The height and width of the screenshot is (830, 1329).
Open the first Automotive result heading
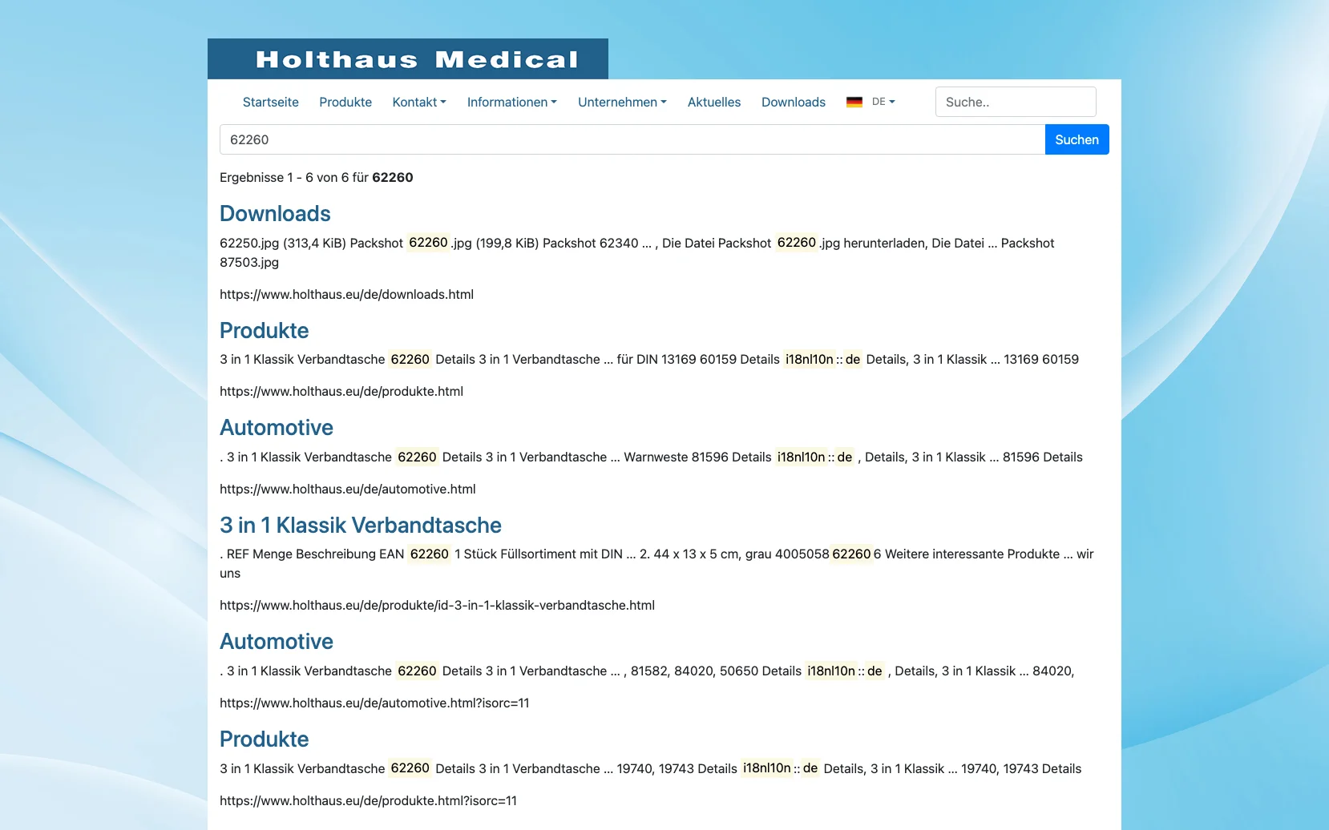tap(277, 428)
